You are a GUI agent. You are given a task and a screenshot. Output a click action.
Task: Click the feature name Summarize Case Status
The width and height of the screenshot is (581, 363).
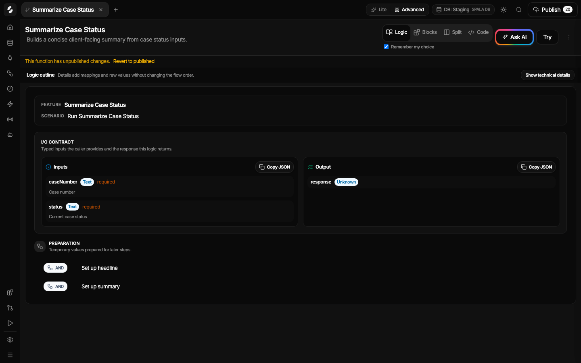point(95,105)
